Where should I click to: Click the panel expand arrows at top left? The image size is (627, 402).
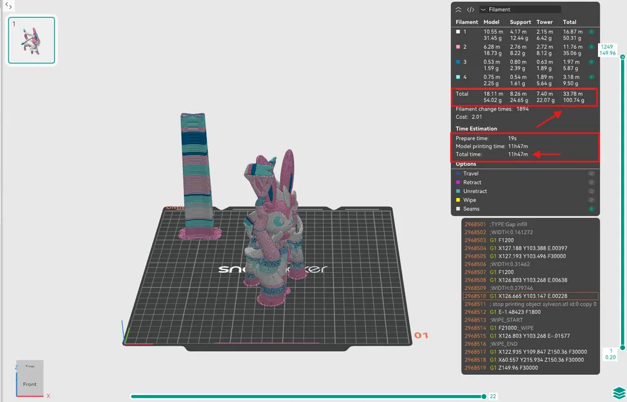coord(7,5)
